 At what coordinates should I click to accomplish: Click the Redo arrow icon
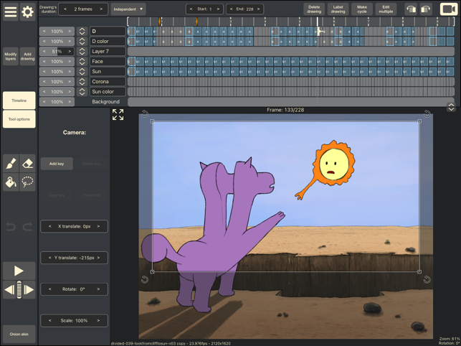(x=28, y=227)
